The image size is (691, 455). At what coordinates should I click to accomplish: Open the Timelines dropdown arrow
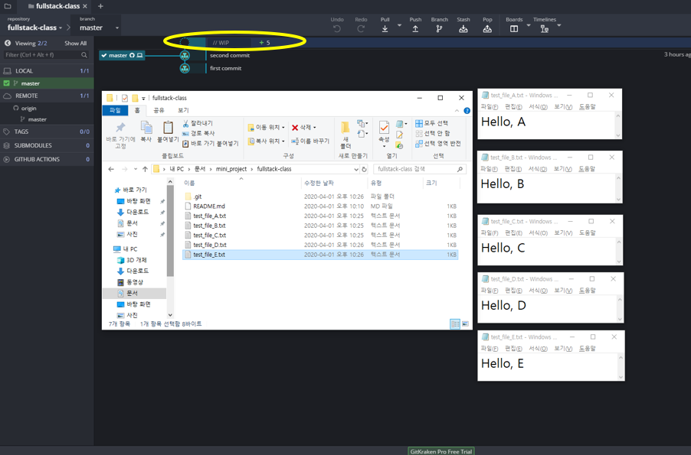[558, 25]
